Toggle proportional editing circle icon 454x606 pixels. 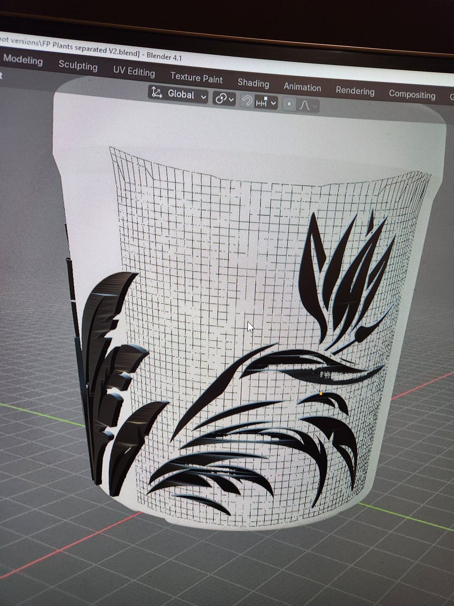[x=289, y=104]
